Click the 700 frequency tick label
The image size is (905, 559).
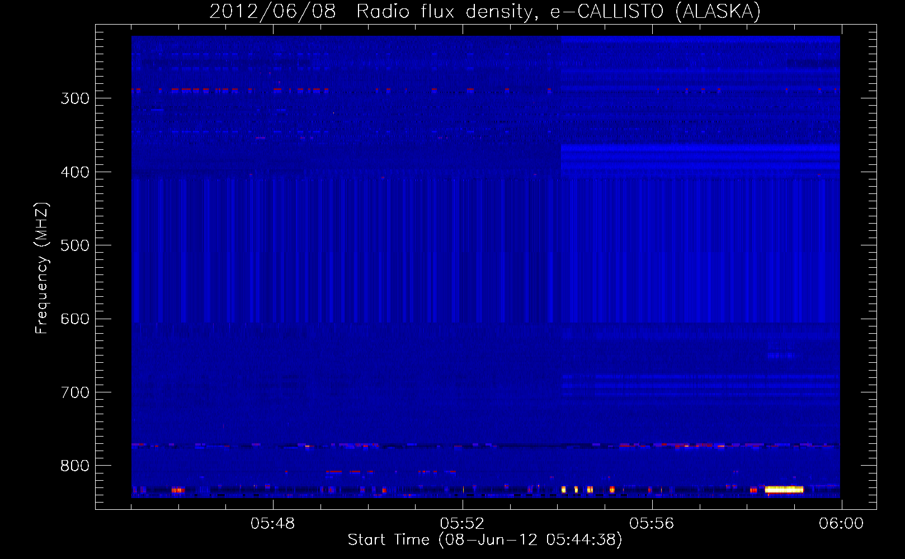point(75,392)
